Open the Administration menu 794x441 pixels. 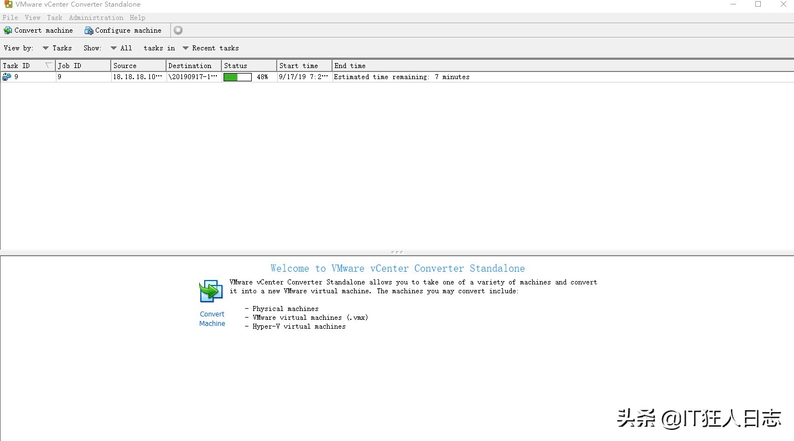(x=96, y=18)
